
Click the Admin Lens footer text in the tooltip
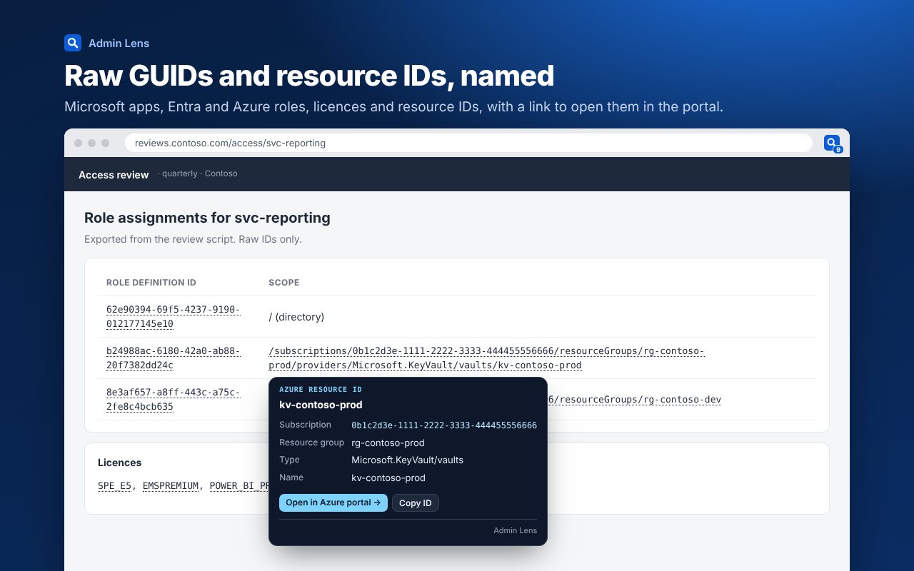coord(515,530)
